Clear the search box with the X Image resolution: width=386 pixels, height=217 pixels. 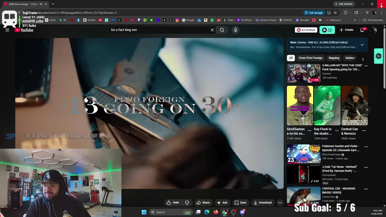pos(212,30)
